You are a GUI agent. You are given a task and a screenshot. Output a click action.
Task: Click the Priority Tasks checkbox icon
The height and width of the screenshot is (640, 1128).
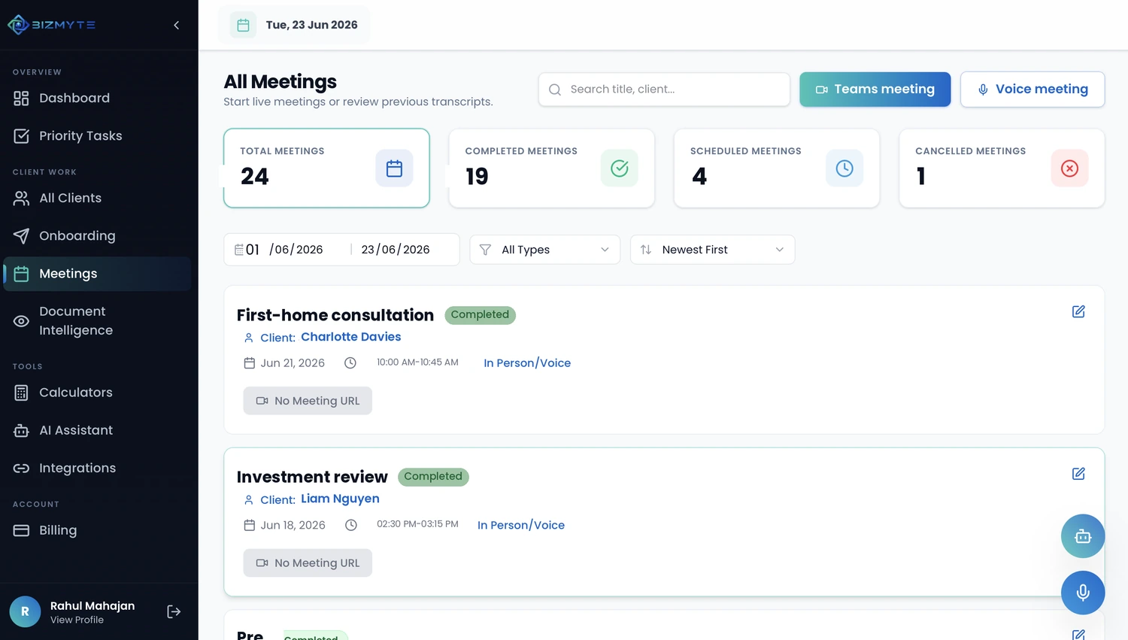(21, 135)
